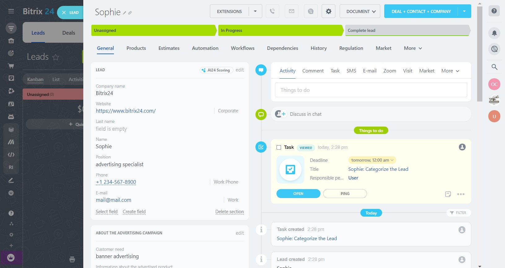Change the deadline tomorrow 12:00 am dropdown
The height and width of the screenshot is (268, 505).
372,160
